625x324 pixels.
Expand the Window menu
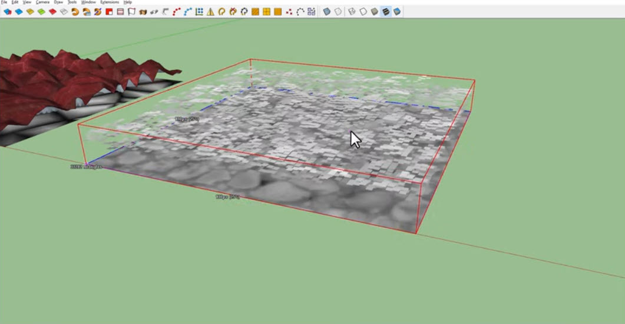pyautogui.click(x=88, y=2)
